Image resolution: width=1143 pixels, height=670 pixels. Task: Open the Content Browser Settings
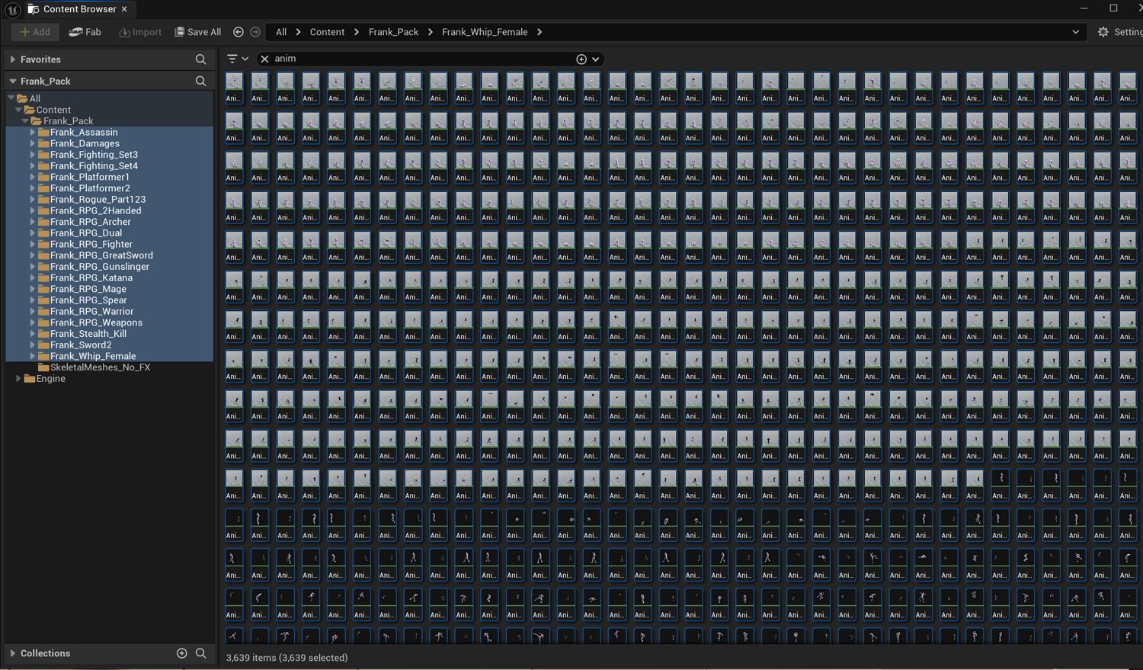1120,32
